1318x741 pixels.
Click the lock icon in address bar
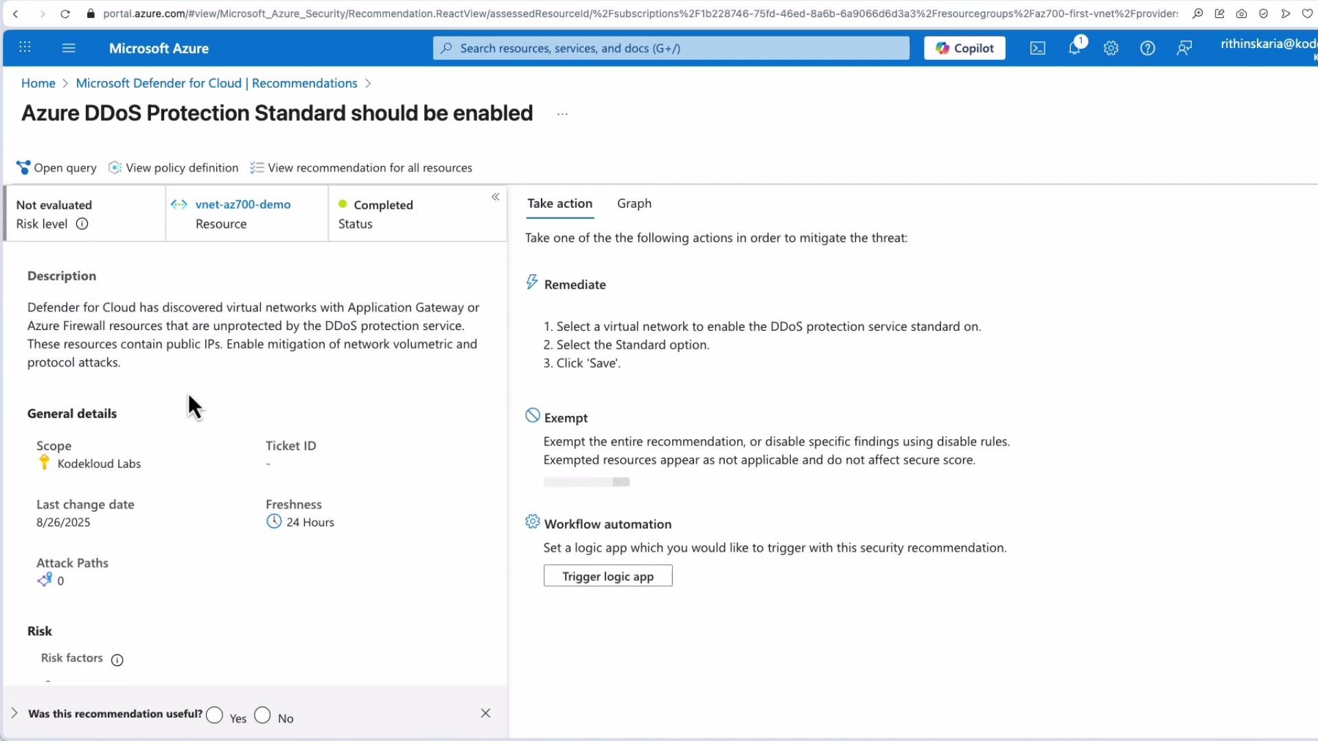91,14
